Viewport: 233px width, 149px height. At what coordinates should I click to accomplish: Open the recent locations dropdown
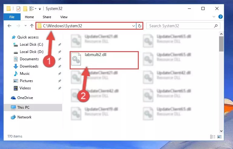coord(25,26)
